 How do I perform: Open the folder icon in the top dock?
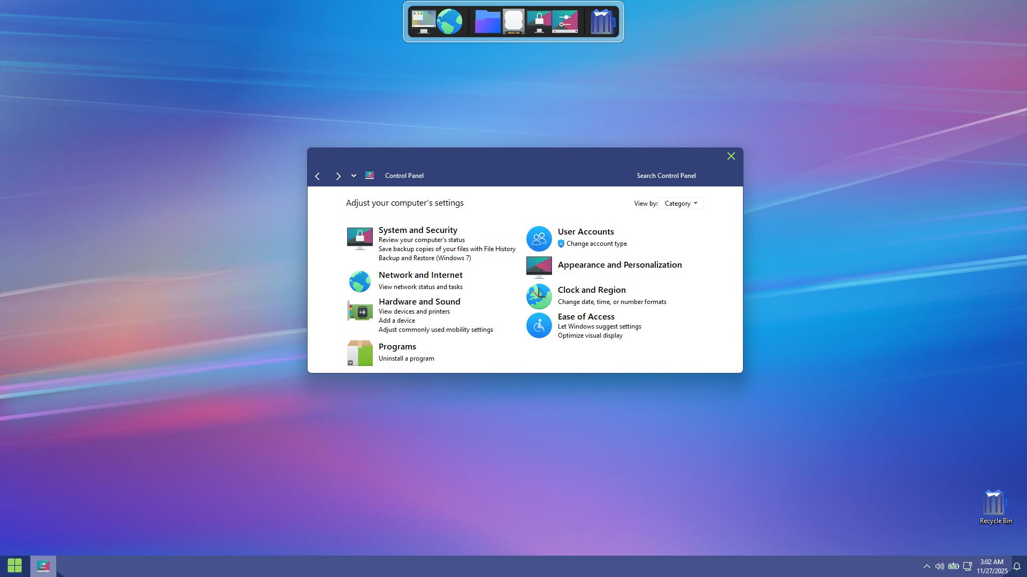pos(487,22)
